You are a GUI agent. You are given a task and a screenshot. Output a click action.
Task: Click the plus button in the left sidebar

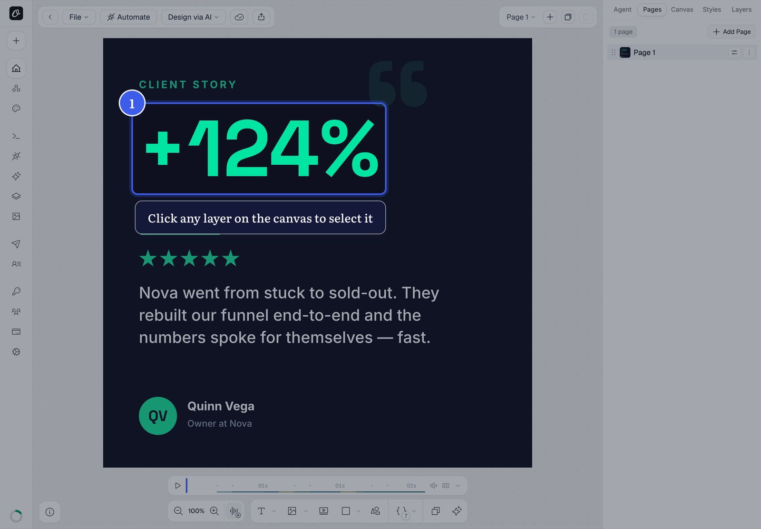(16, 41)
